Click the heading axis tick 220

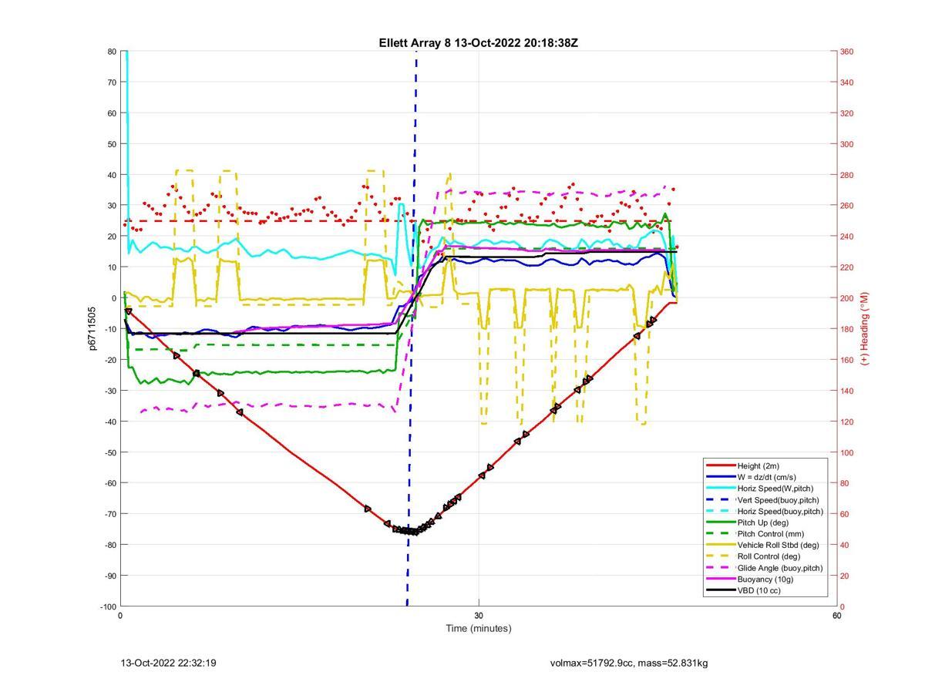[x=846, y=267]
